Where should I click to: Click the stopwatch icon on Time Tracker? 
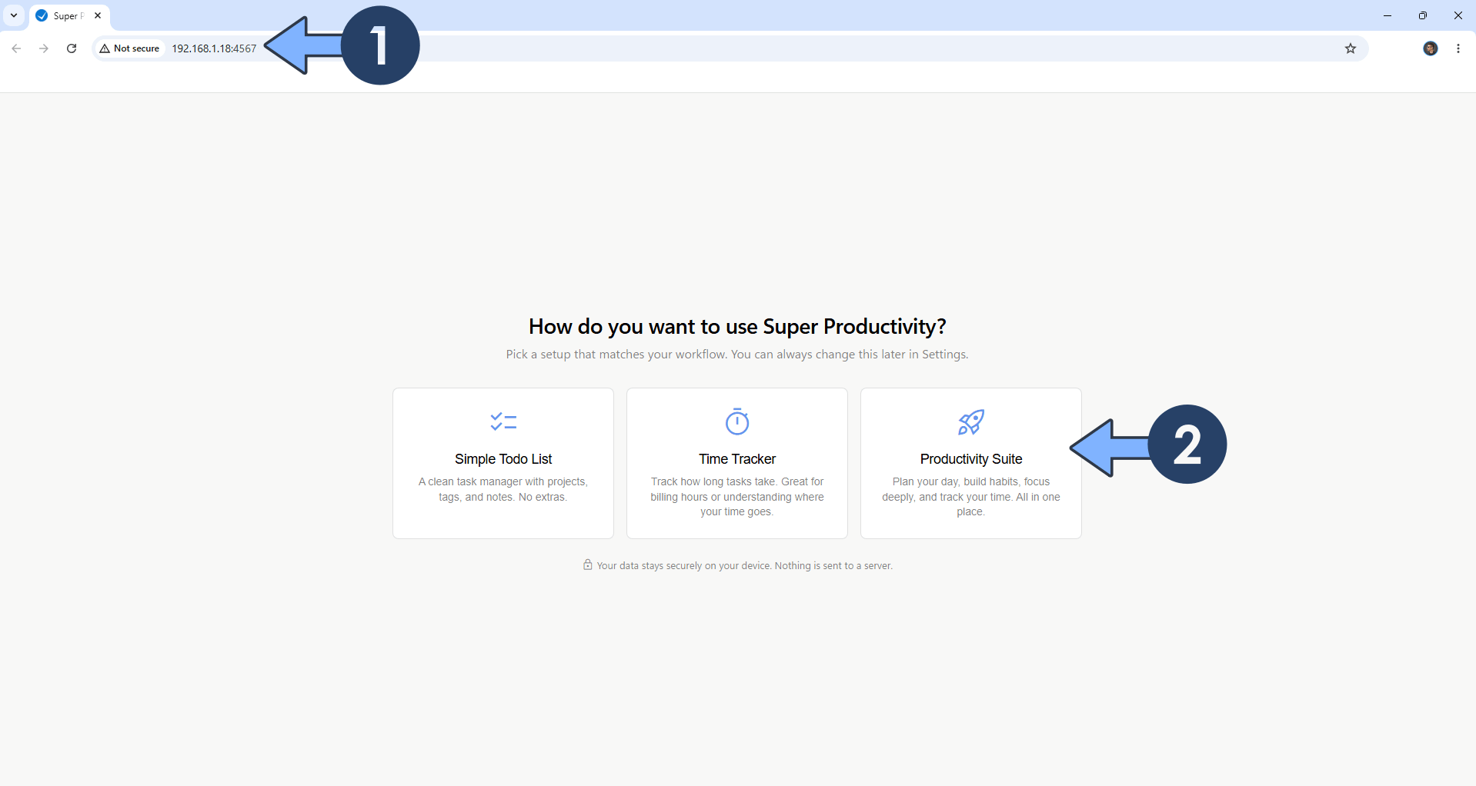pos(737,421)
